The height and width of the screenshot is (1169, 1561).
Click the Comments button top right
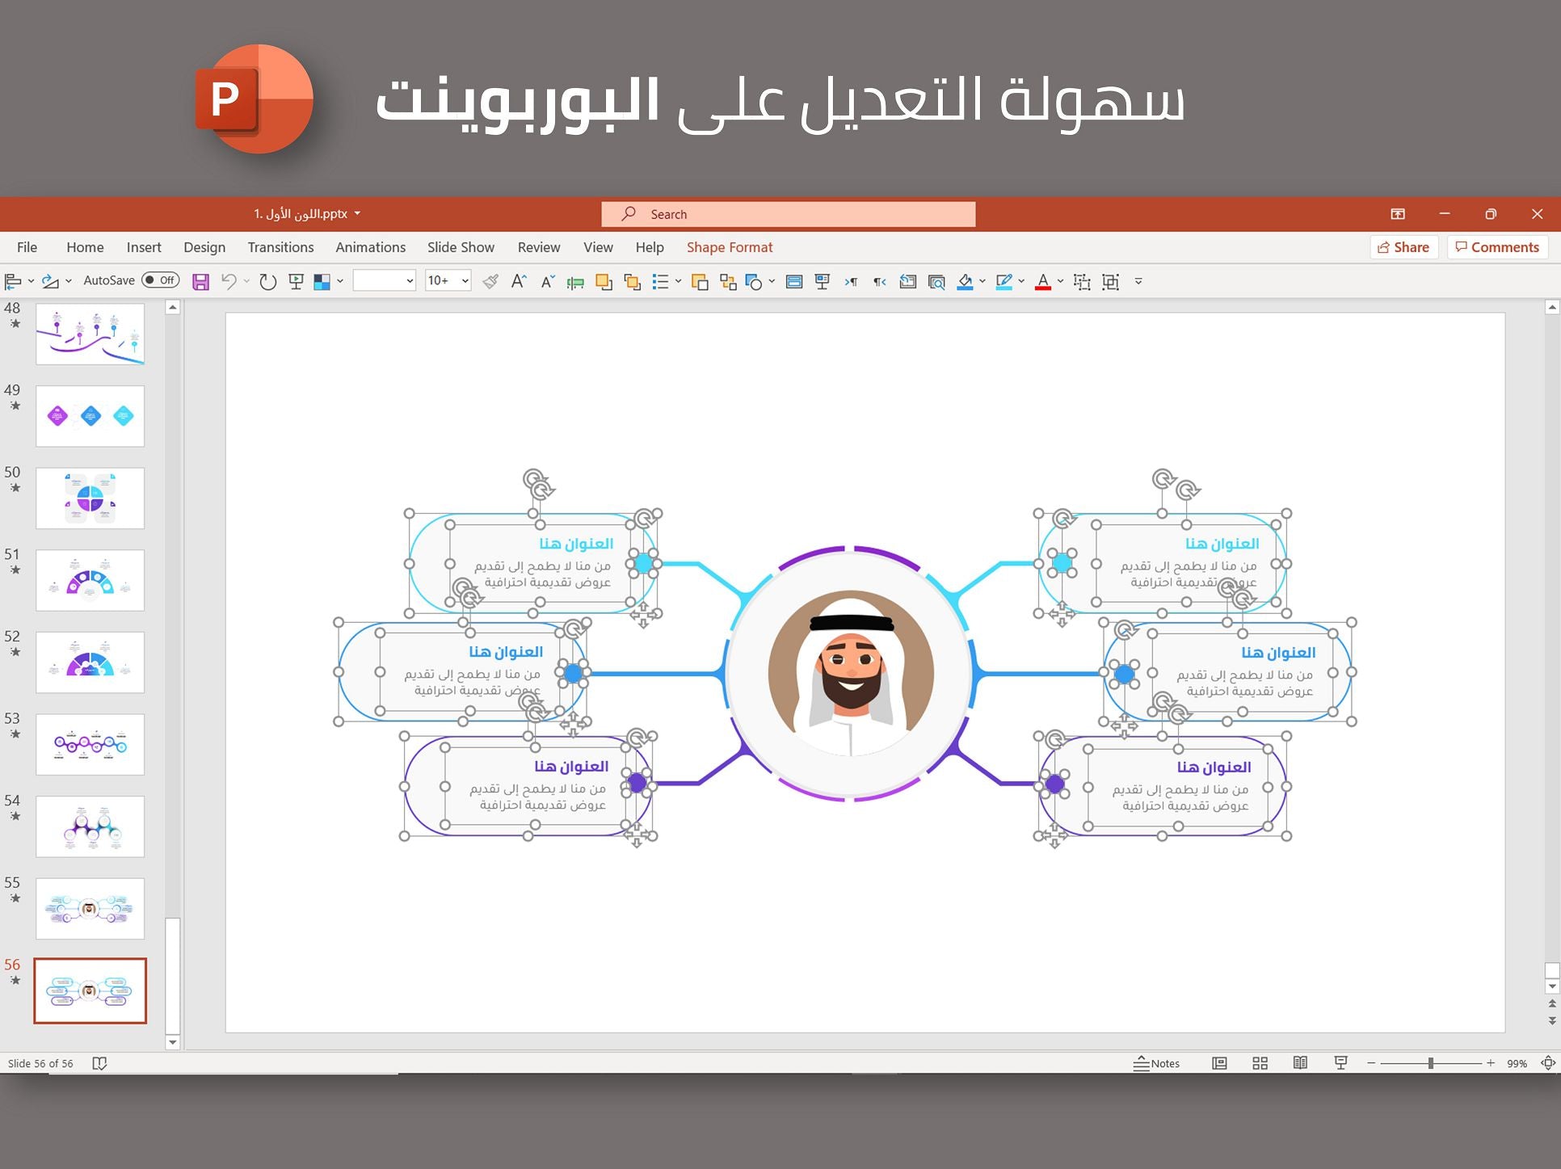[1496, 246]
